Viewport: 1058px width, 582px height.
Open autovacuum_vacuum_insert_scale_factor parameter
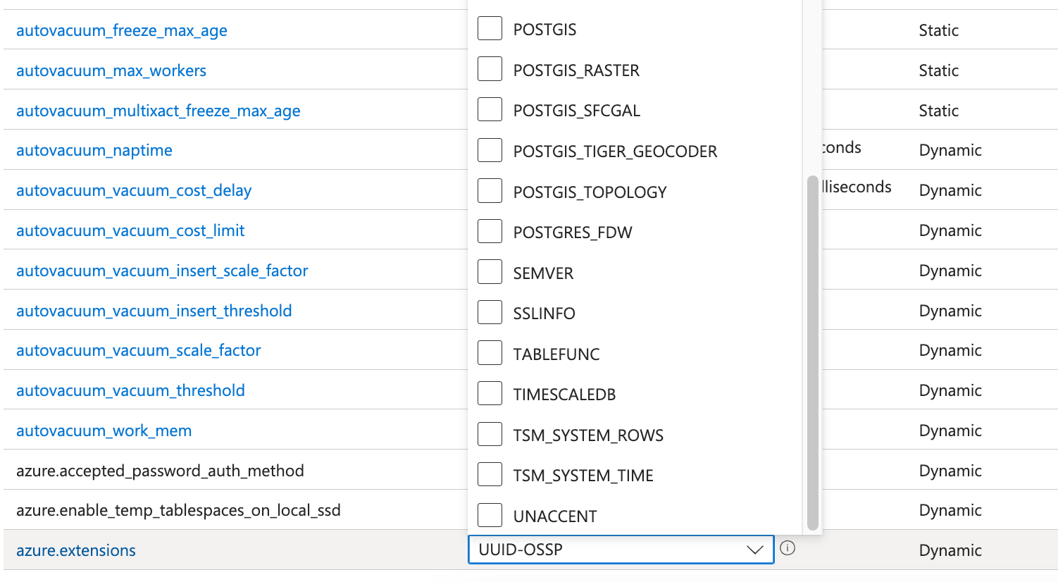(x=162, y=271)
